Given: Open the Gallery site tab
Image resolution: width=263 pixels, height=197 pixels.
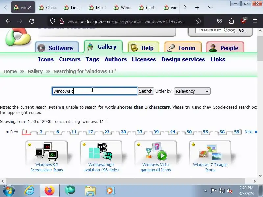Looking at the screenshot, I should pos(103,47).
